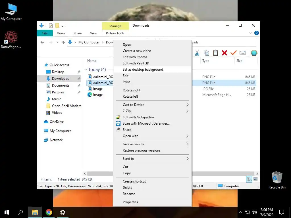Click Edit with Notepad++ entry
Screen dimensions: 291x218
pyautogui.click(x=152, y=117)
